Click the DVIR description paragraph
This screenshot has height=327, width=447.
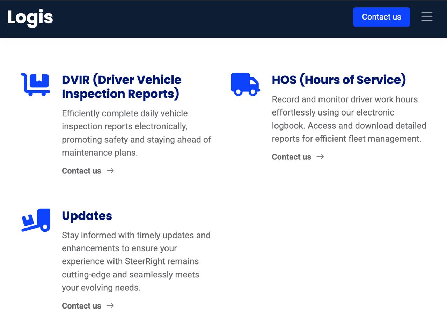(136, 133)
